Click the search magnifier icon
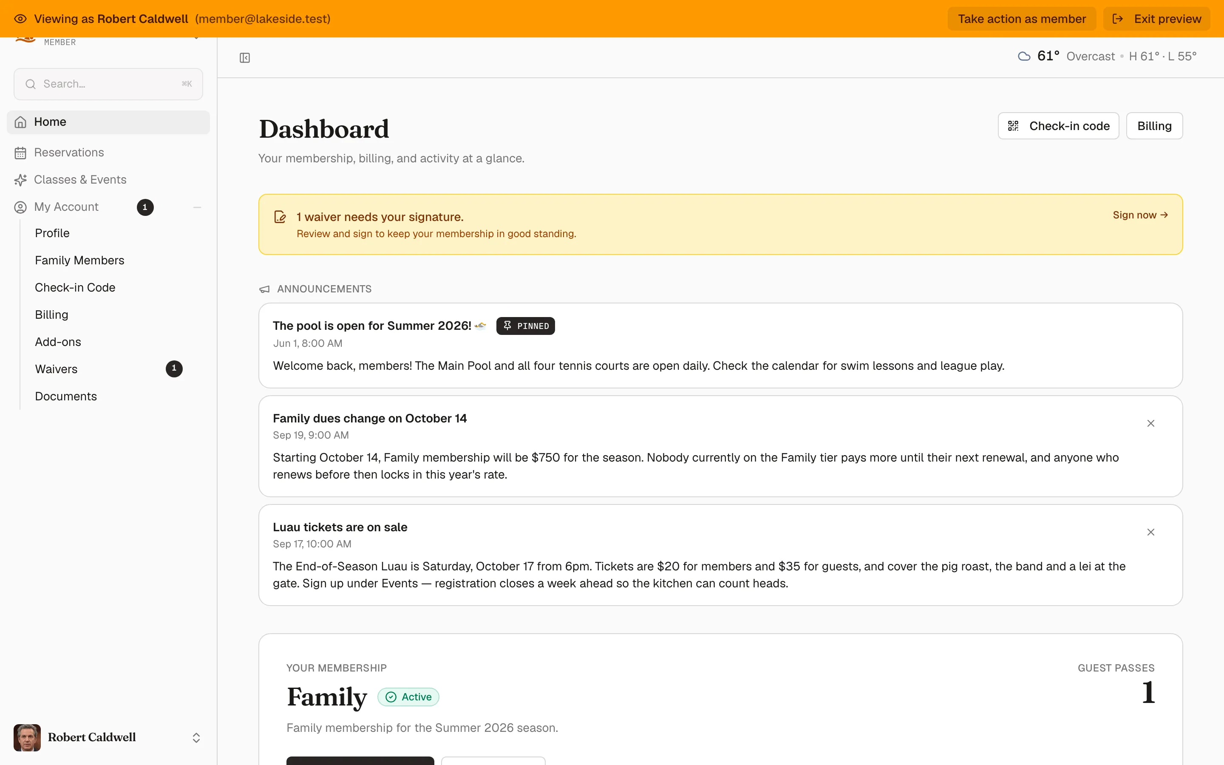1224x765 pixels. pos(30,84)
